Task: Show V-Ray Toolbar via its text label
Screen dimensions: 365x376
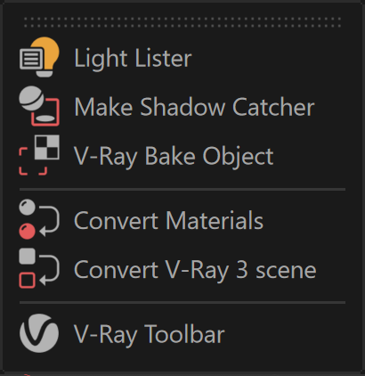Action: coord(149,334)
